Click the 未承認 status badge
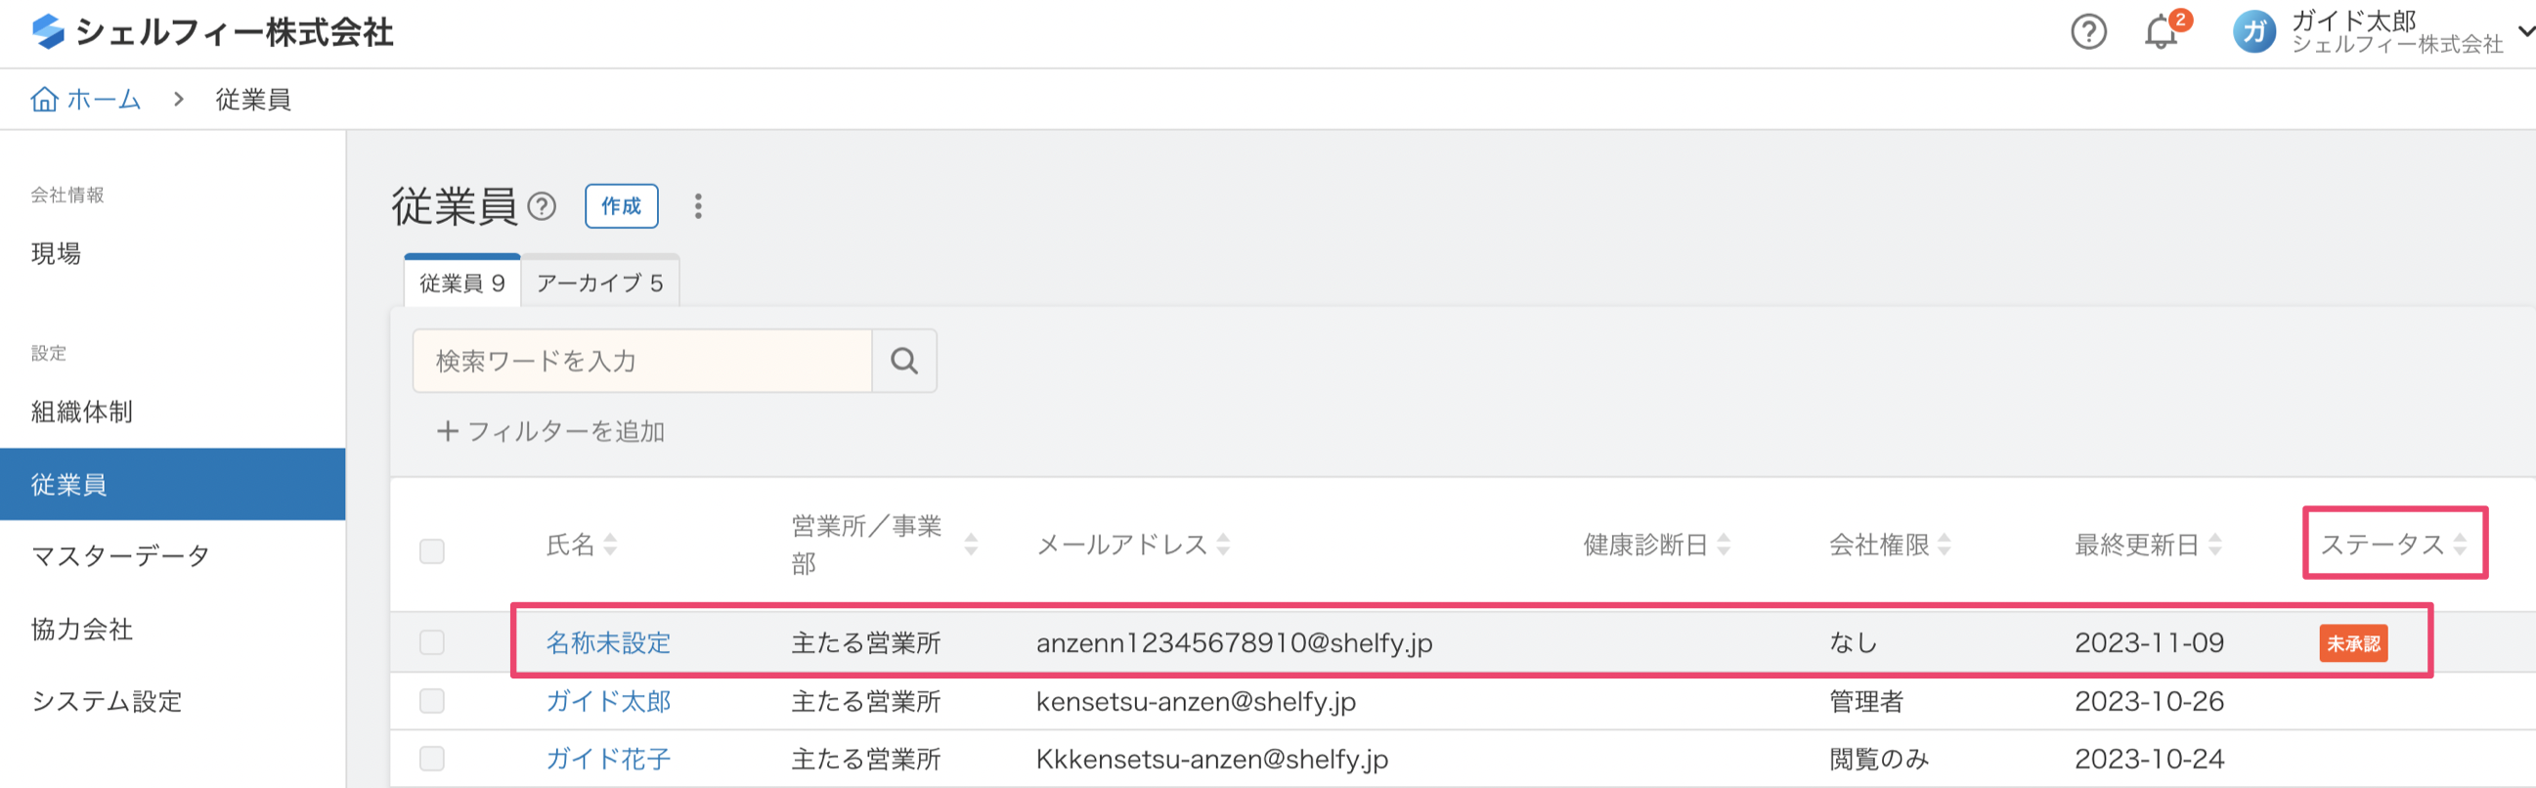 point(2353,643)
